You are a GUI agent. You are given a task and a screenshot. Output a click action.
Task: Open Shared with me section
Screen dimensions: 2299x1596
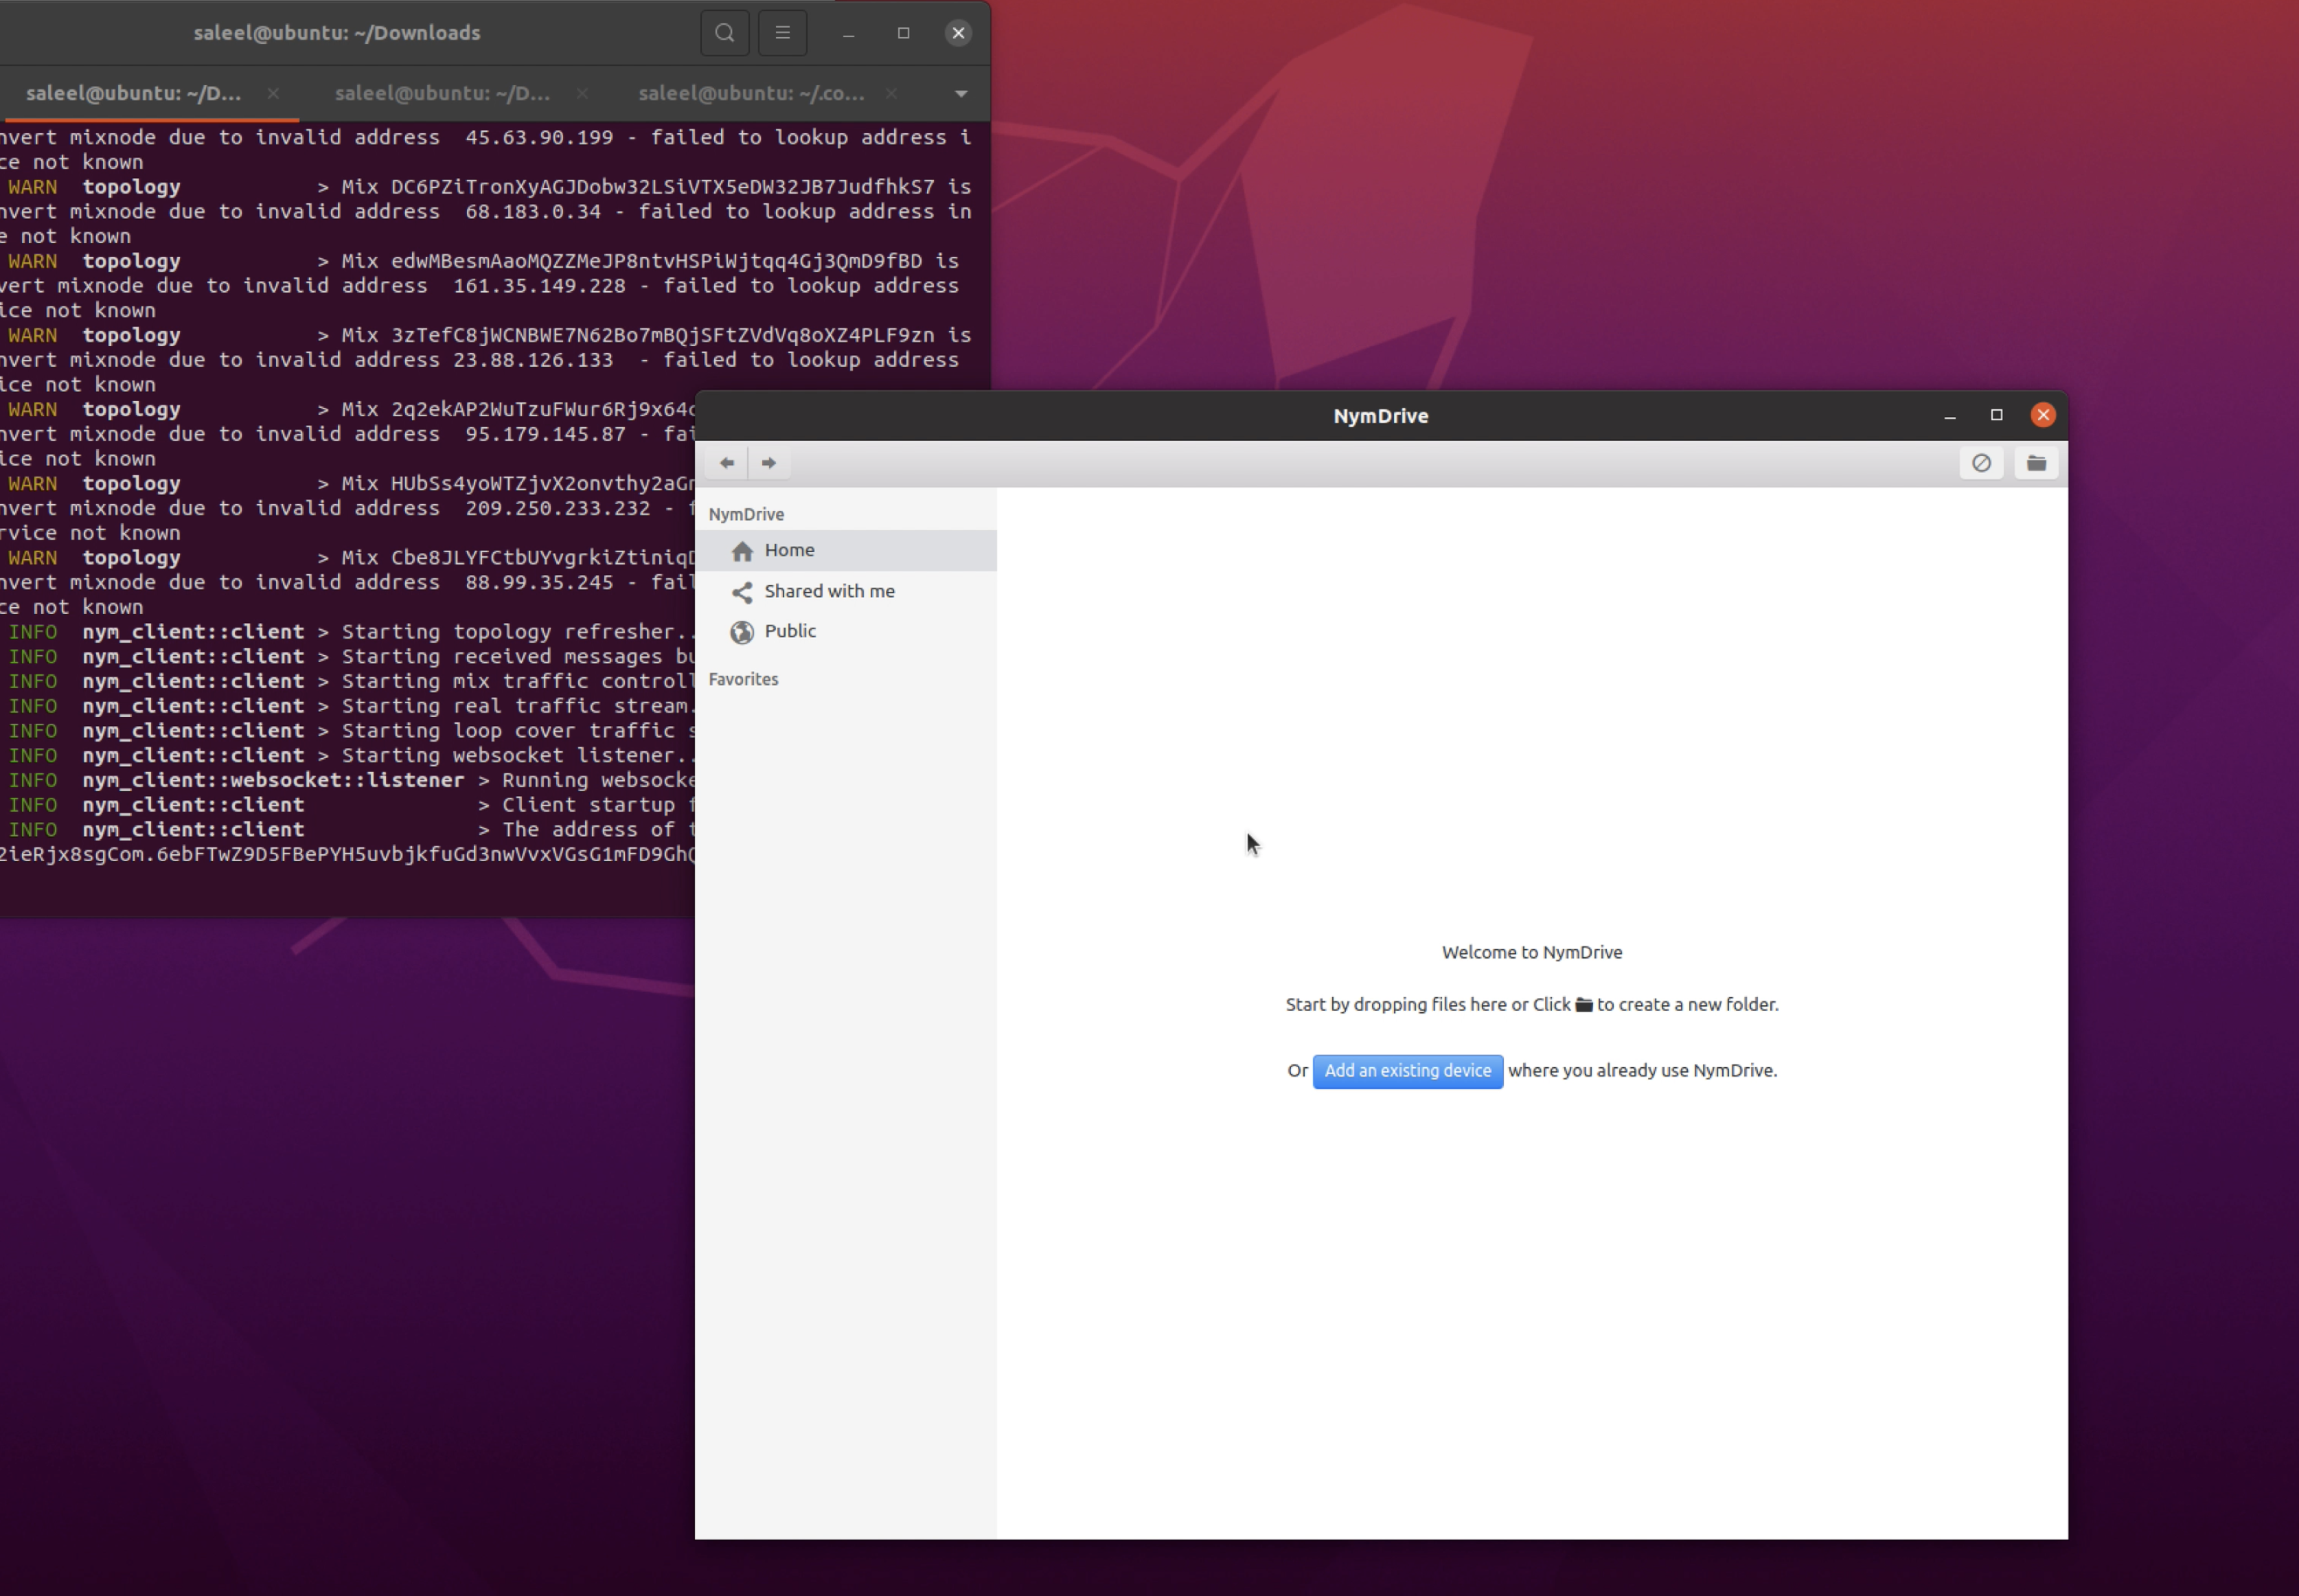pos(829,591)
